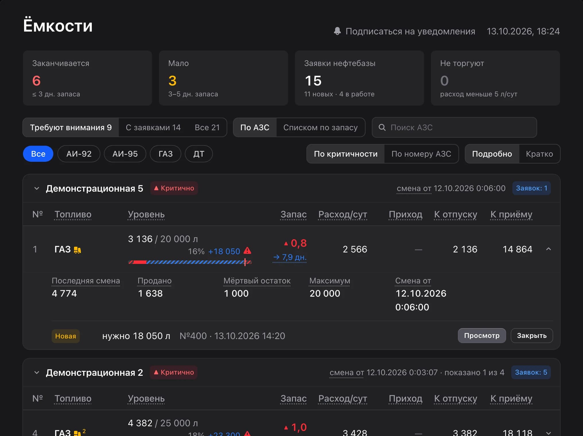
Task: Click Расход/сут column header in Демонстрационная 5
Action: tap(343, 214)
